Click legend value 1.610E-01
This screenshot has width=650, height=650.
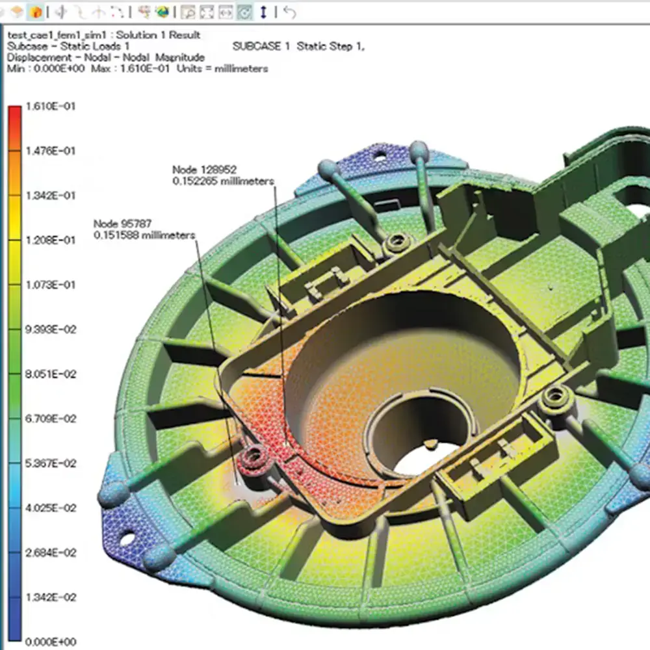click(x=51, y=107)
